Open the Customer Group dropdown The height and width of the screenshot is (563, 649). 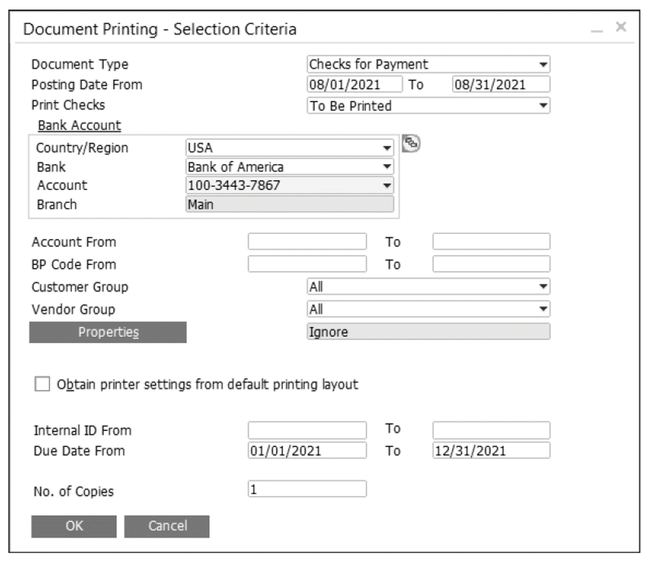point(544,286)
